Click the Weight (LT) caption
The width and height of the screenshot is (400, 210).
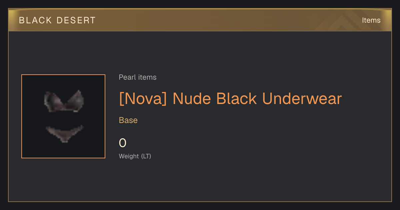[135, 156]
